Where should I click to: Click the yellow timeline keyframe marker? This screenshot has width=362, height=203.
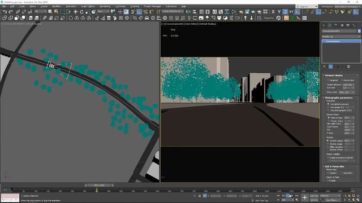[x=97, y=190]
